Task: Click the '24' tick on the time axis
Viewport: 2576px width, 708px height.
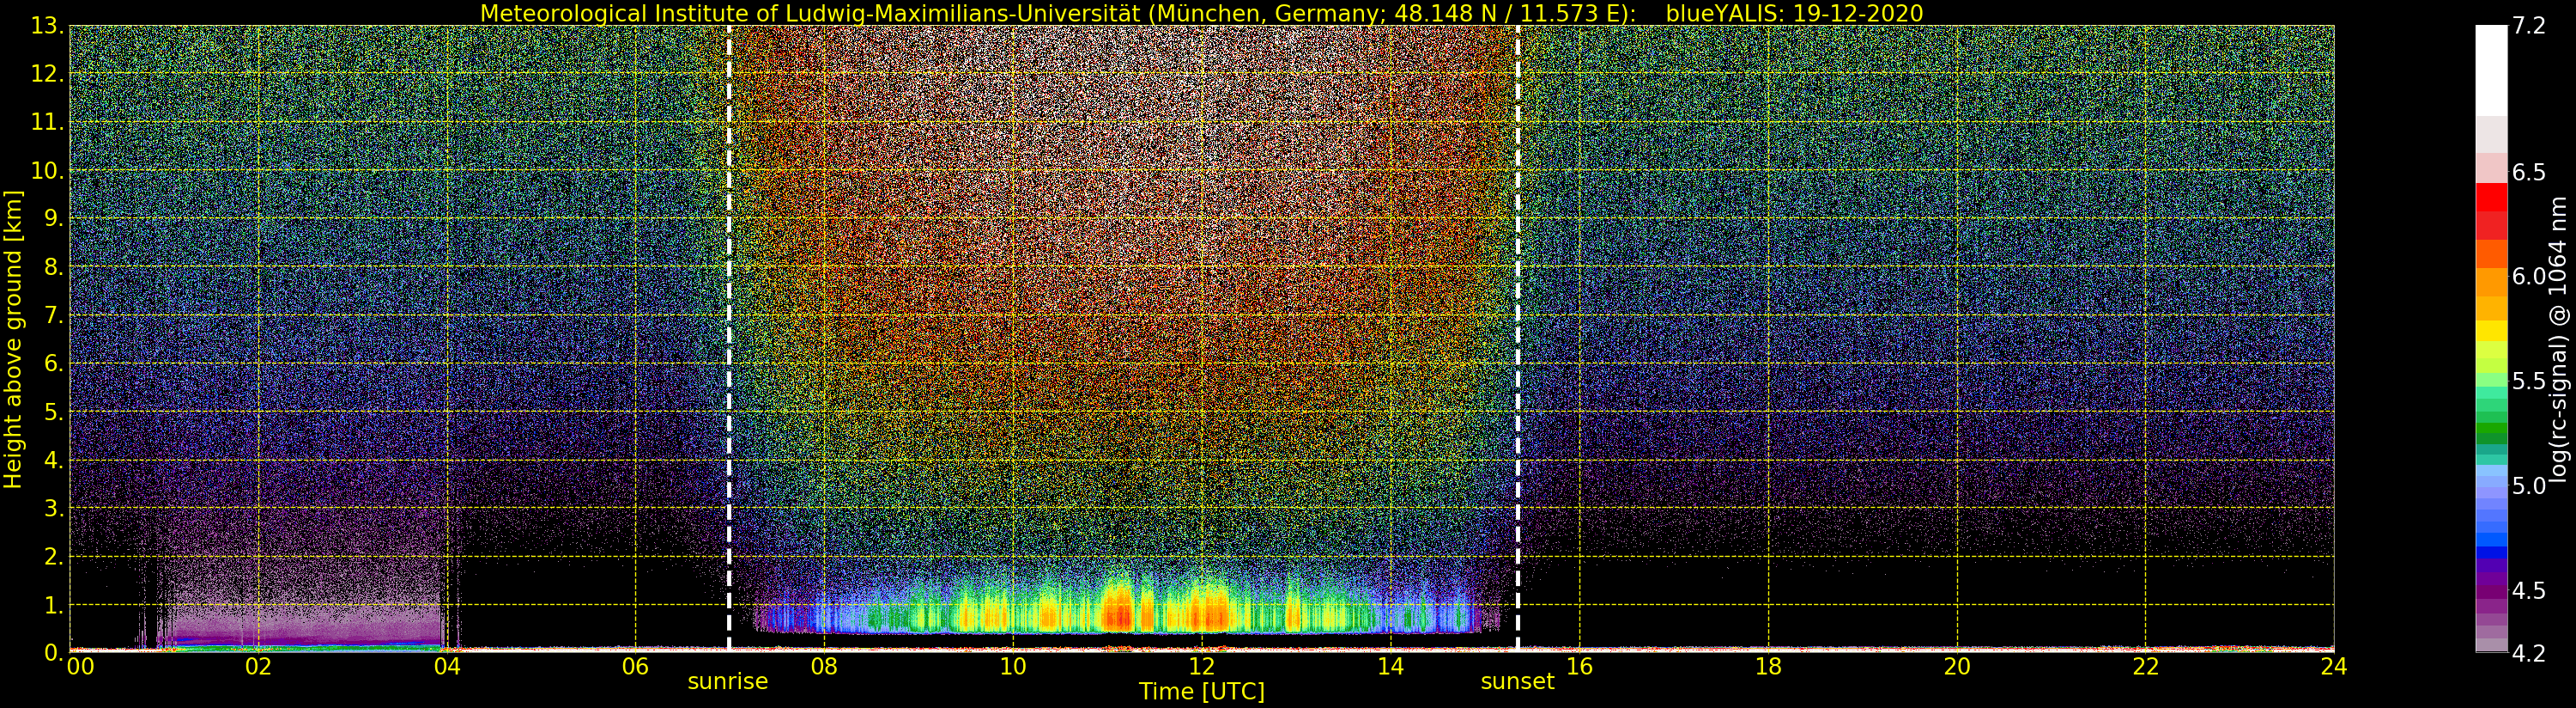Action: pos(2333,667)
